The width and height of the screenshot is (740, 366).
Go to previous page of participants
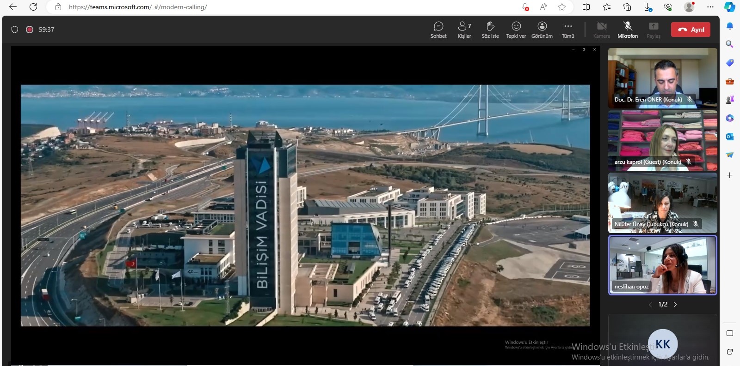tap(650, 305)
